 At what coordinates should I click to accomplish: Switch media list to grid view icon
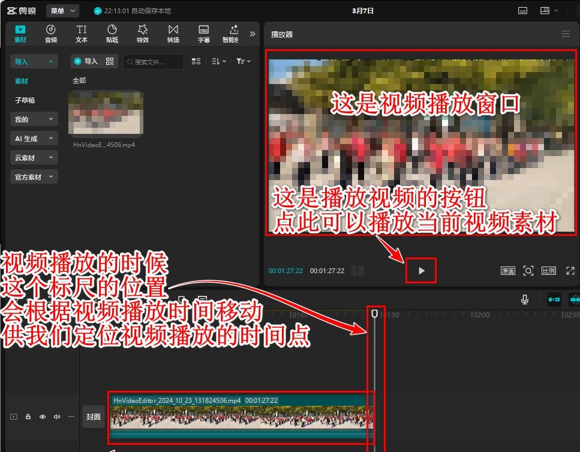tap(196, 61)
